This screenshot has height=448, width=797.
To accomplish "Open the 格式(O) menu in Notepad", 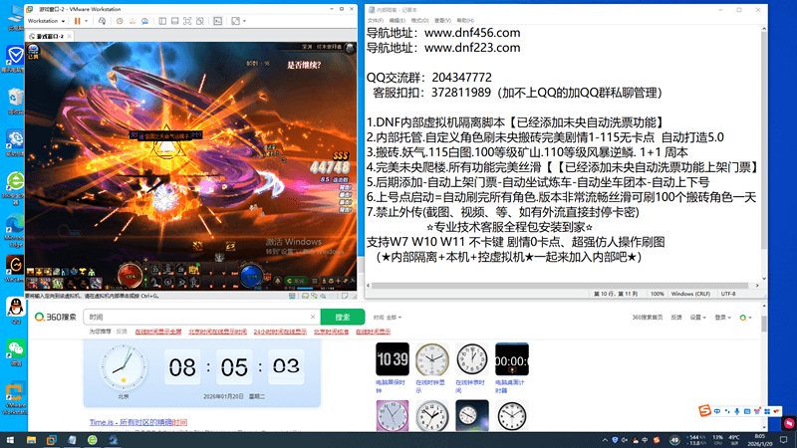I will tap(421, 21).
